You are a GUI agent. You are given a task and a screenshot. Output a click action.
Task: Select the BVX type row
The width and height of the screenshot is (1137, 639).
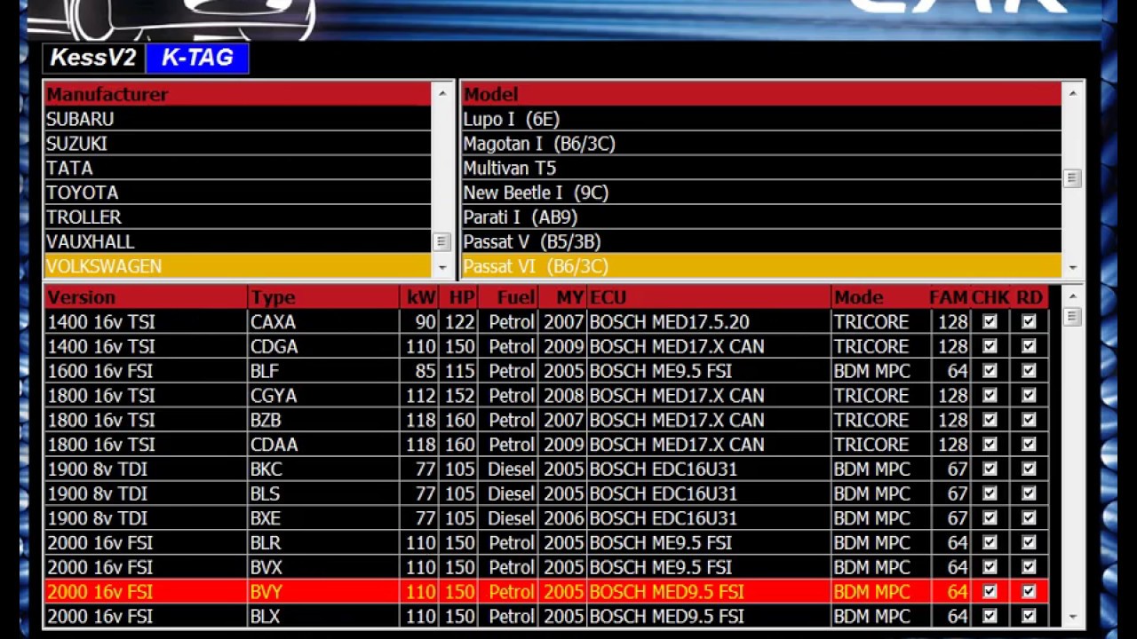pyautogui.click(x=546, y=567)
